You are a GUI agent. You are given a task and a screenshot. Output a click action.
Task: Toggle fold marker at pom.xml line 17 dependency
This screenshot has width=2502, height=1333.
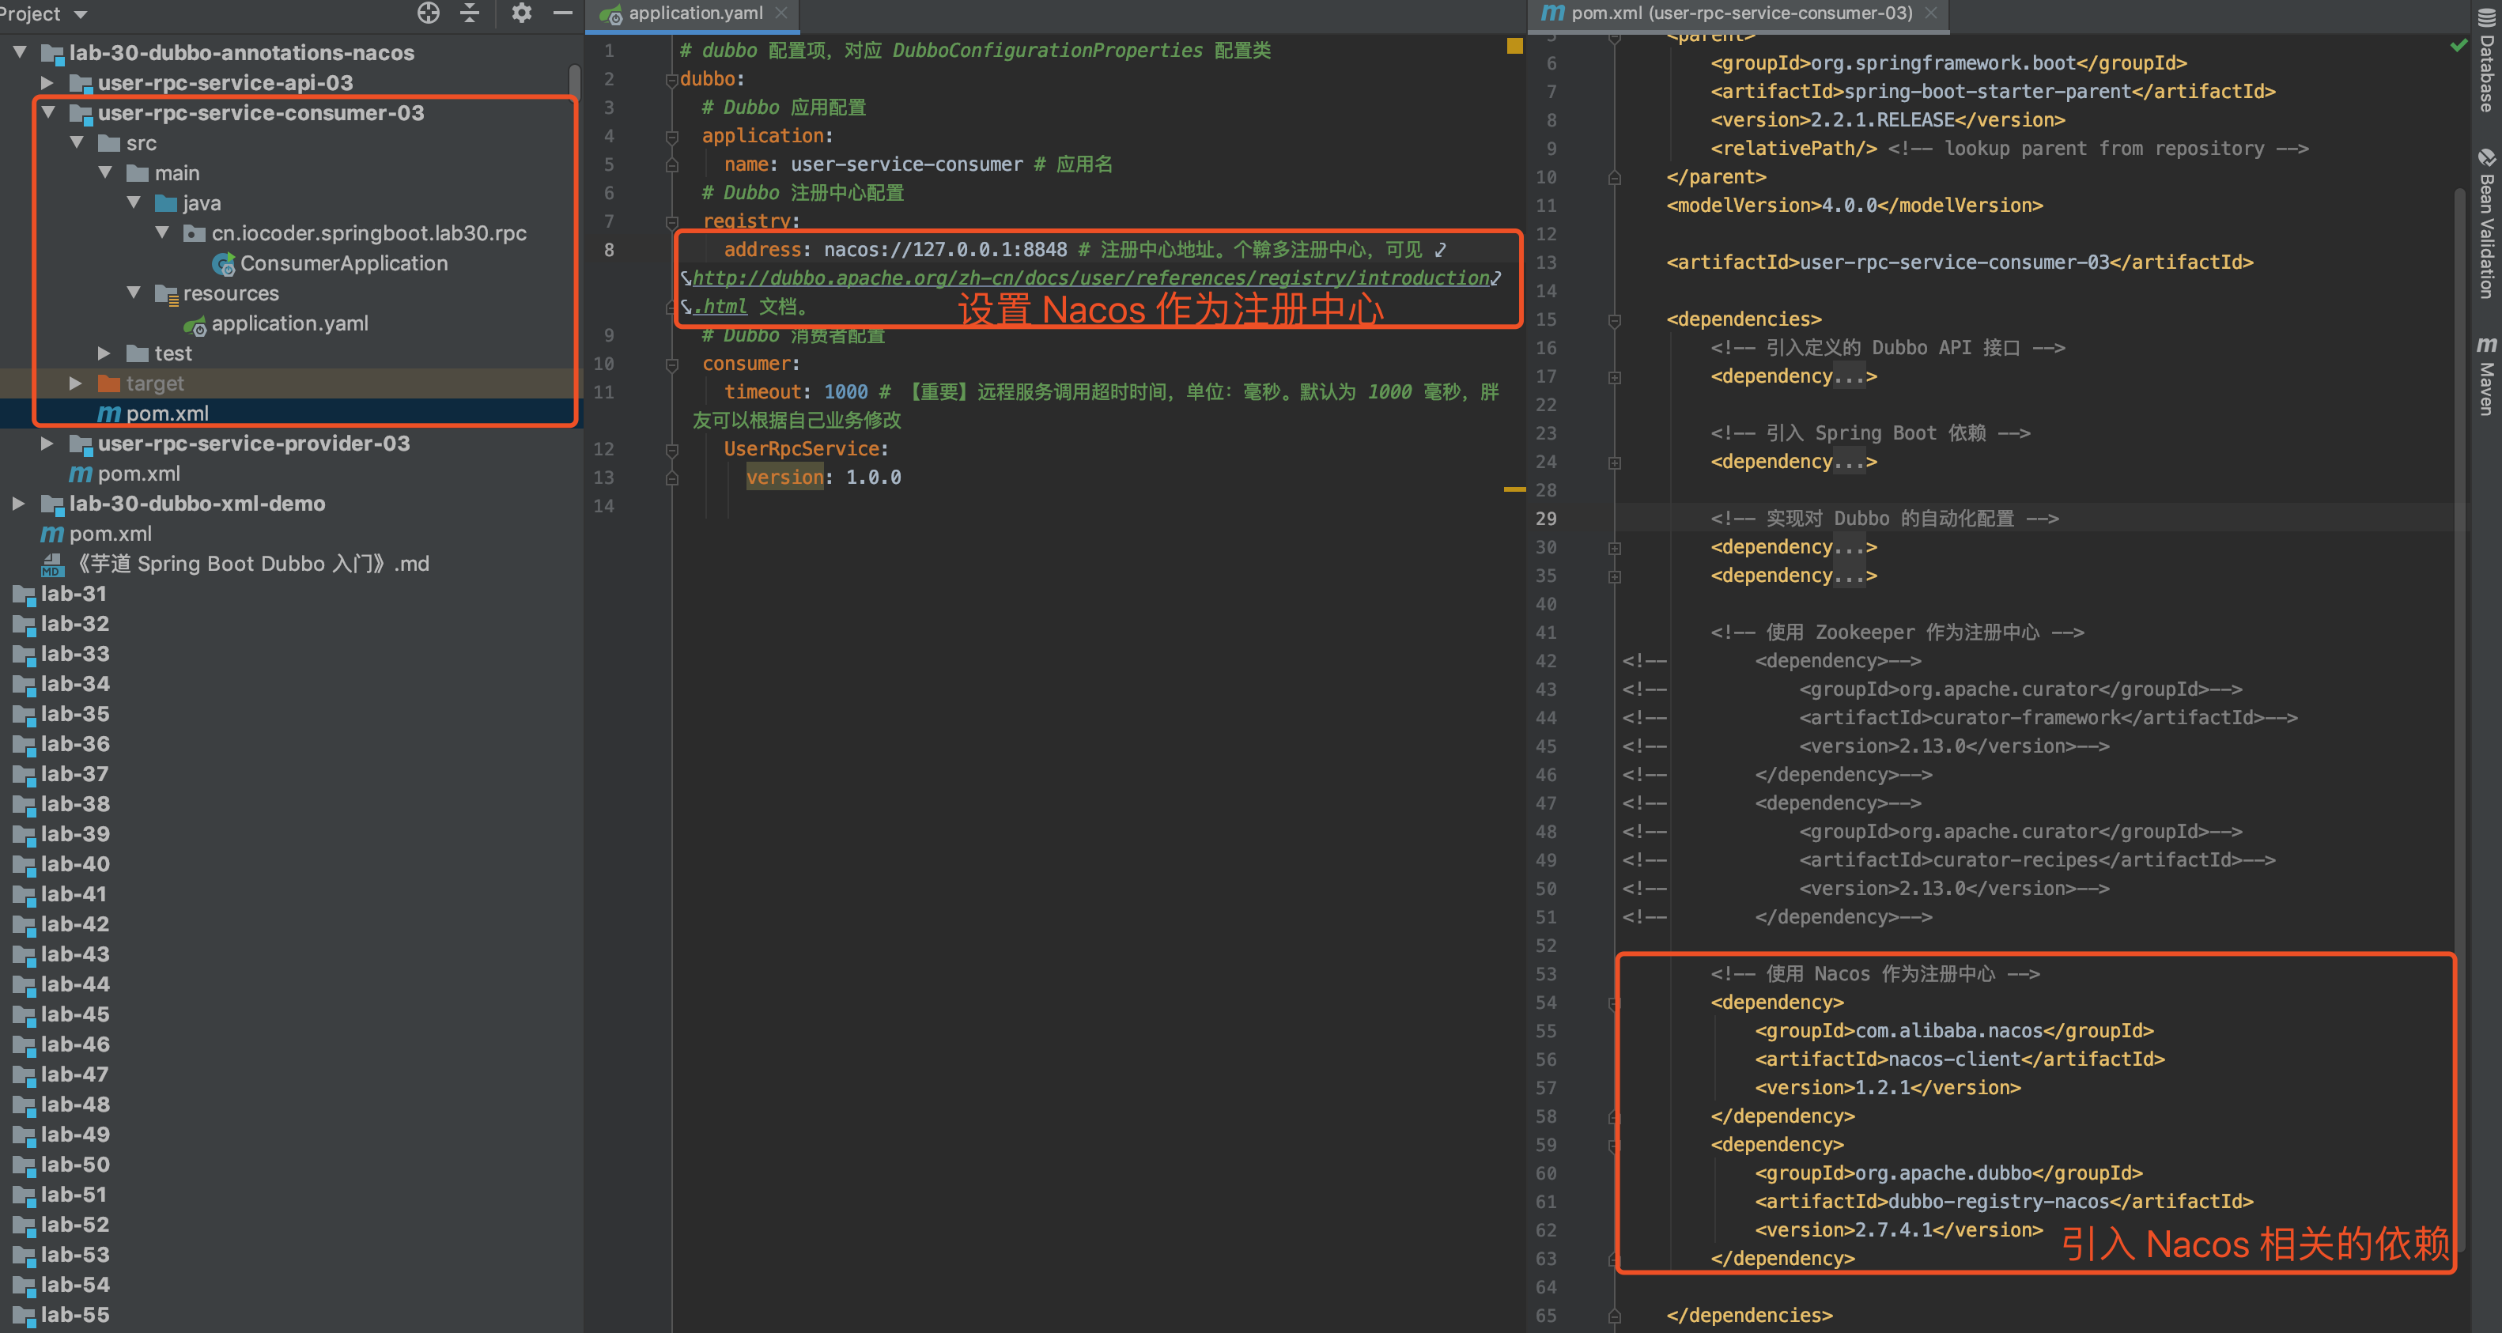pos(1614,376)
